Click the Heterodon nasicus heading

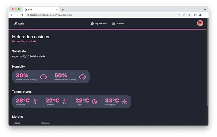tap(30, 37)
